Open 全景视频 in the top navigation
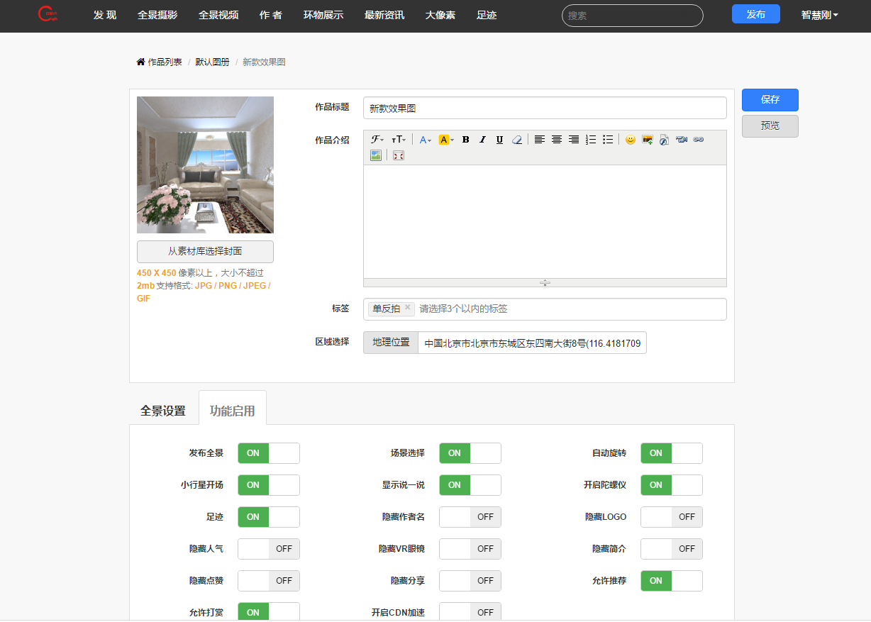Screen dimensions: 871x622 coord(218,15)
